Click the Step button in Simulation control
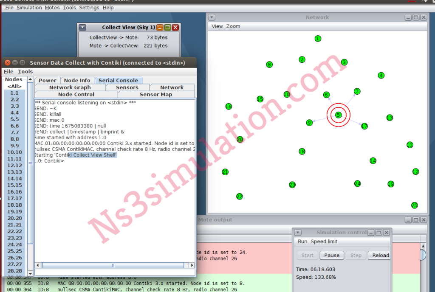 tap(356, 255)
